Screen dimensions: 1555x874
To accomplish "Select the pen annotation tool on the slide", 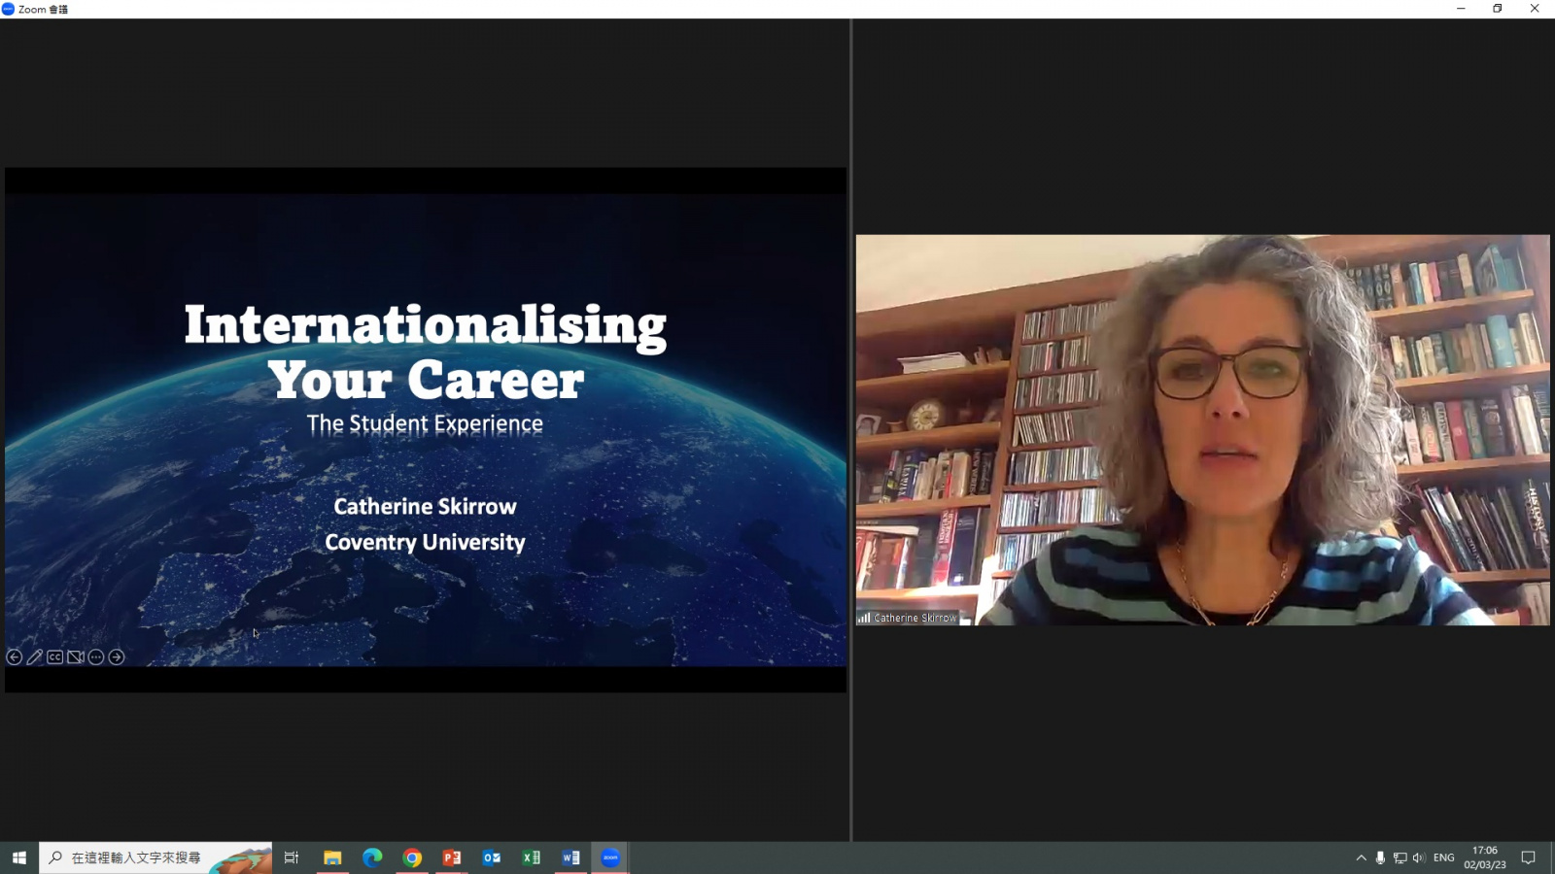I will tap(34, 657).
